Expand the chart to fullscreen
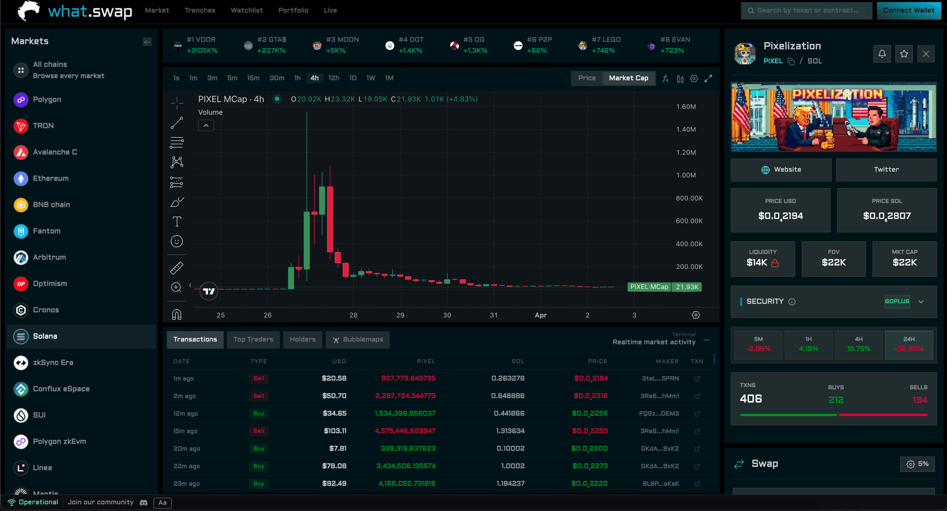 [x=708, y=78]
